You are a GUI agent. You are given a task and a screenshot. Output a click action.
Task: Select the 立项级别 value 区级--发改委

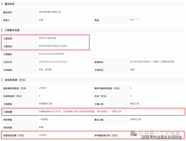[x=46, y=69]
